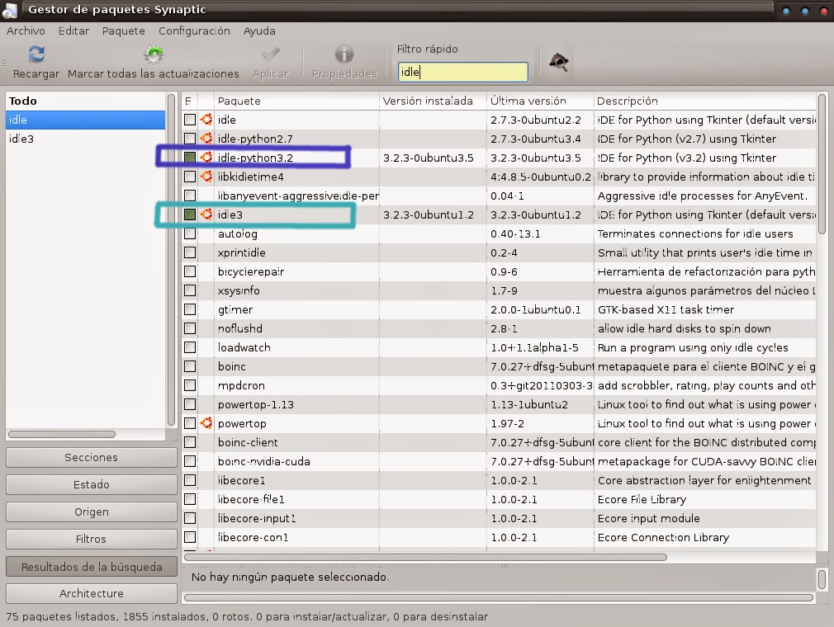This screenshot has width=834, height=627.
Task: Open the Architecture view
Action: 91,593
